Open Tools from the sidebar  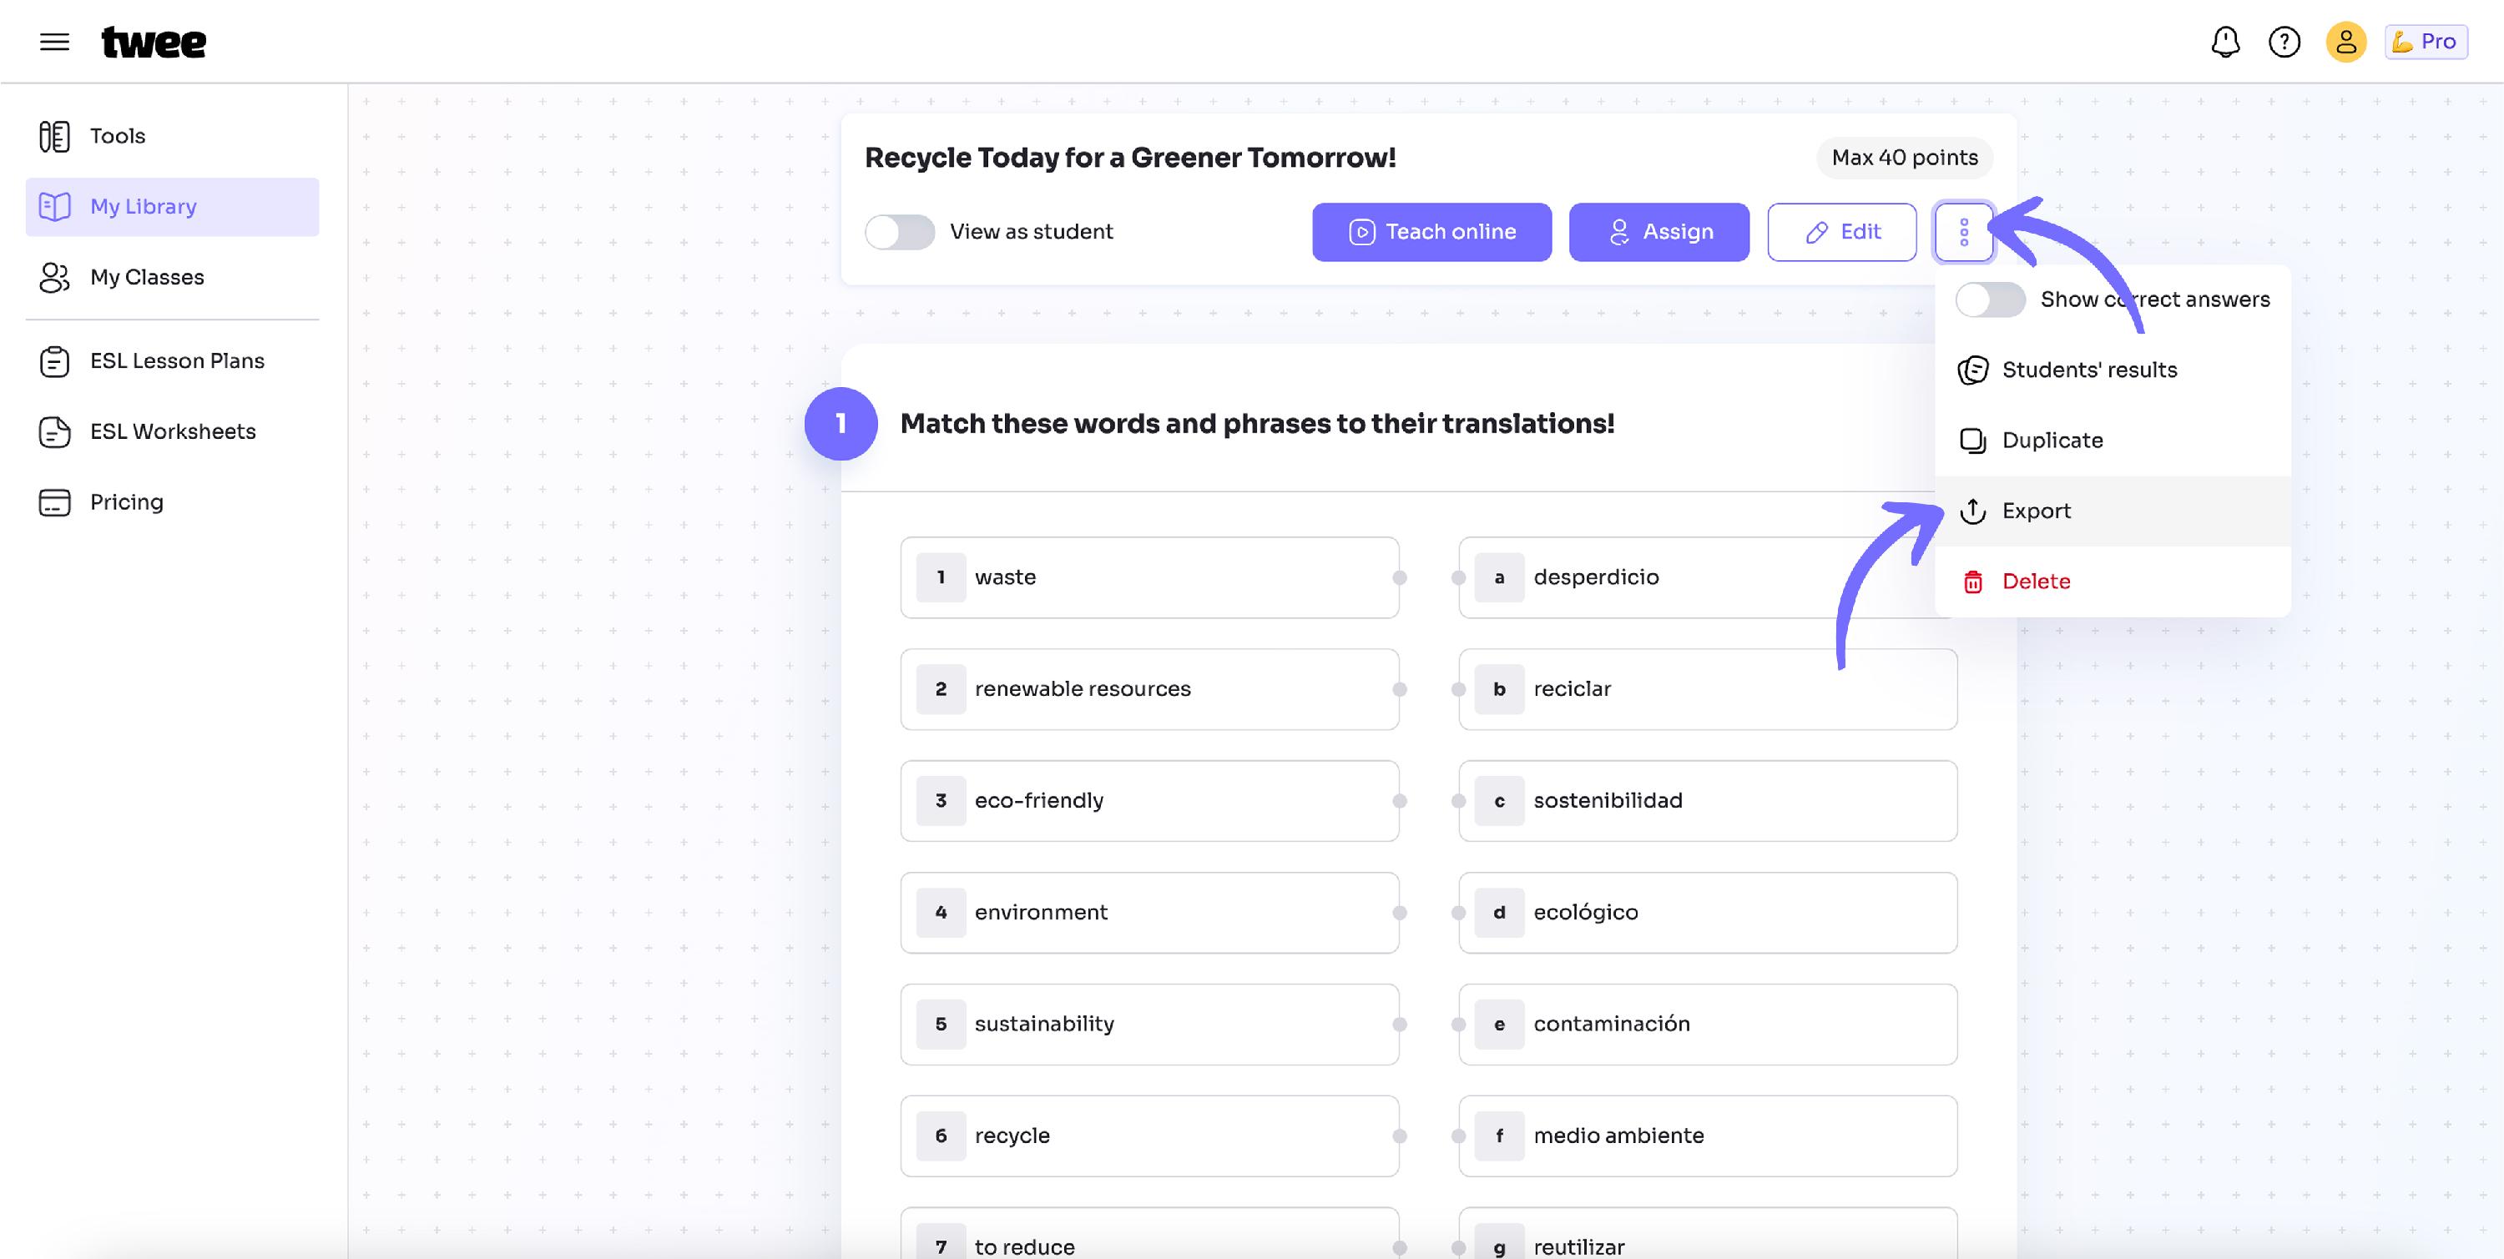172,136
